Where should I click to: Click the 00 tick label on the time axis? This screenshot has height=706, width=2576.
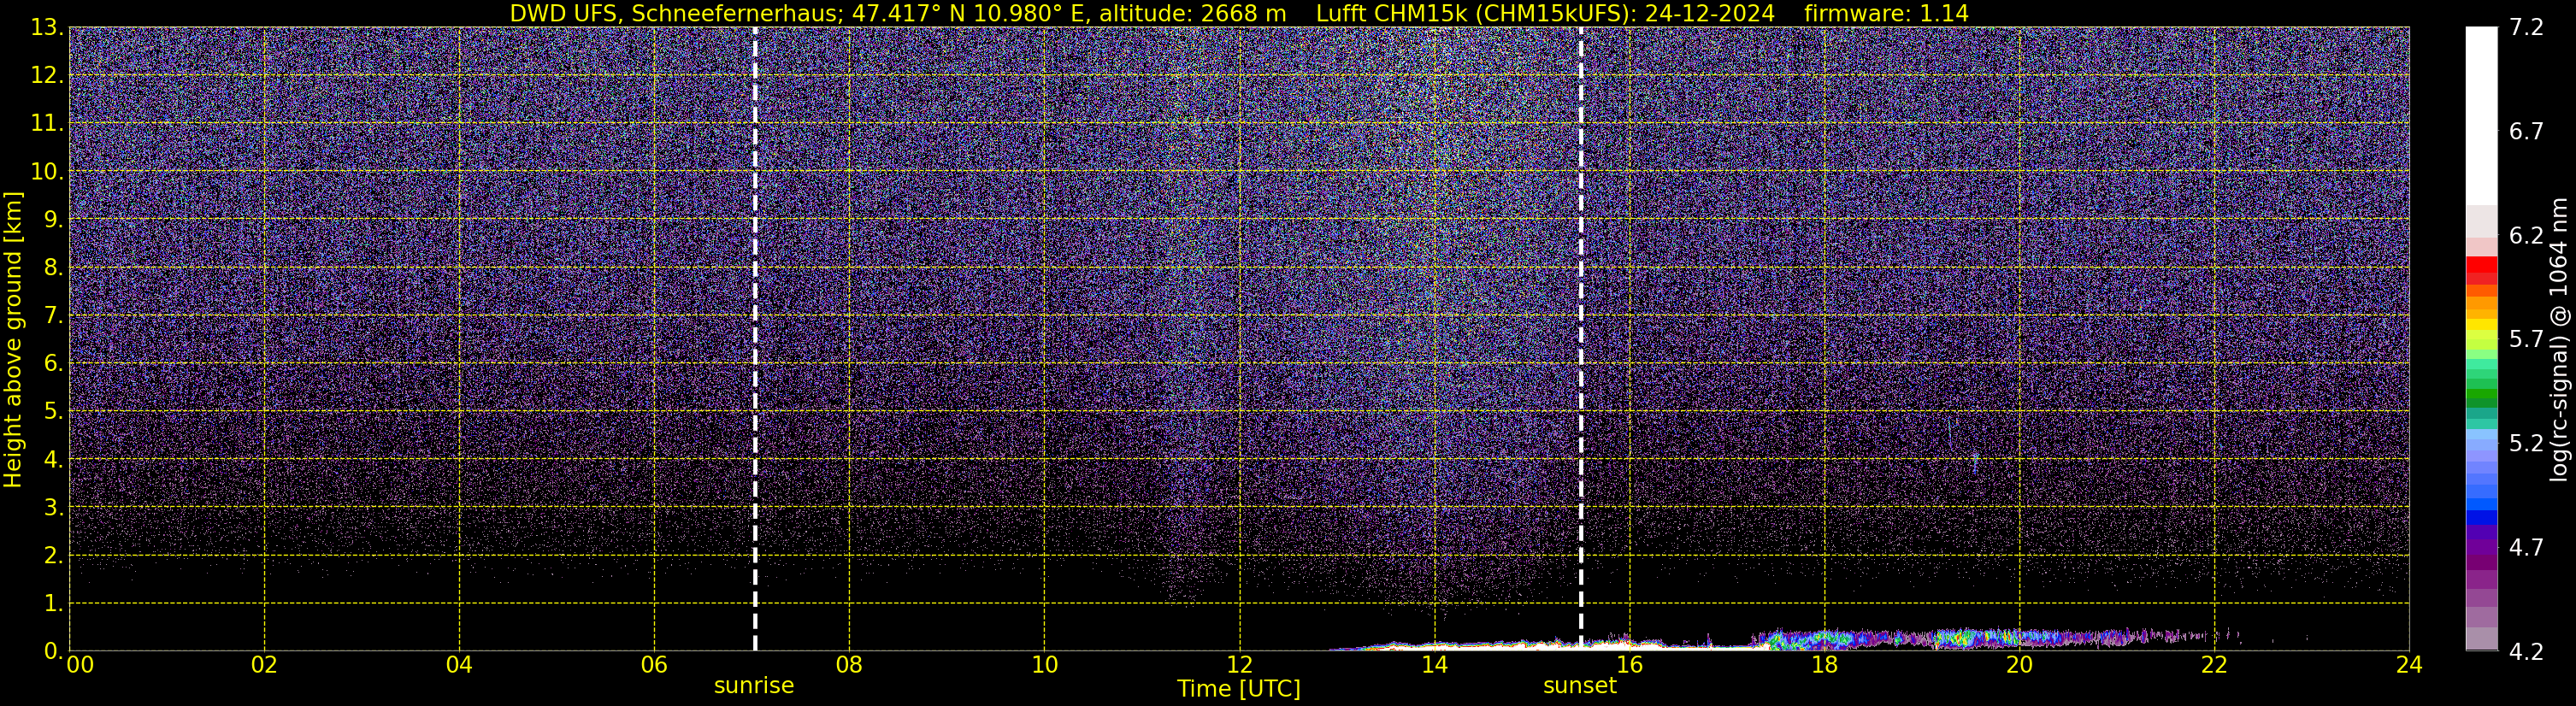[x=80, y=665]
